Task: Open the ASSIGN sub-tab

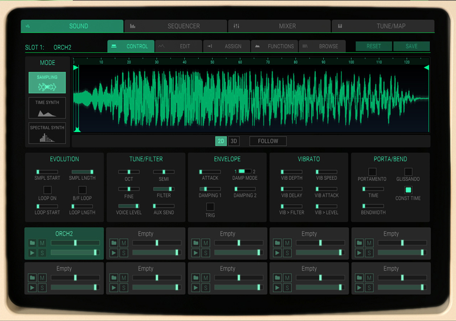Action: [x=226, y=46]
